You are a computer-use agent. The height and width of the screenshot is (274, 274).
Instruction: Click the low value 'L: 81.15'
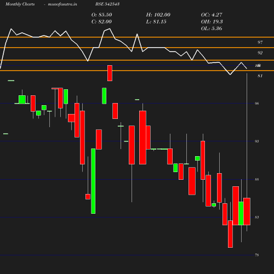pos(156,21)
